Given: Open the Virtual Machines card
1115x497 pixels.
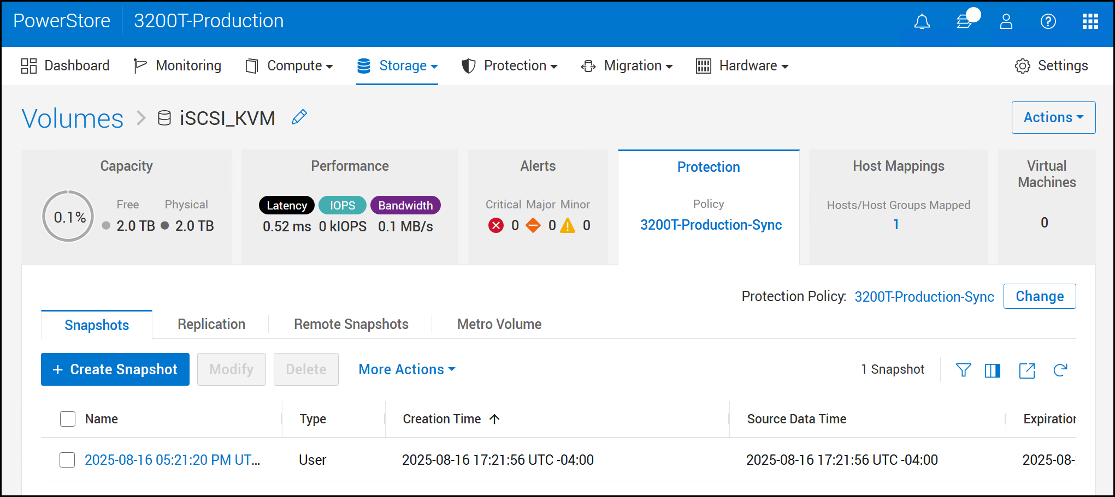Looking at the screenshot, I should click(x=1047, y=207).
